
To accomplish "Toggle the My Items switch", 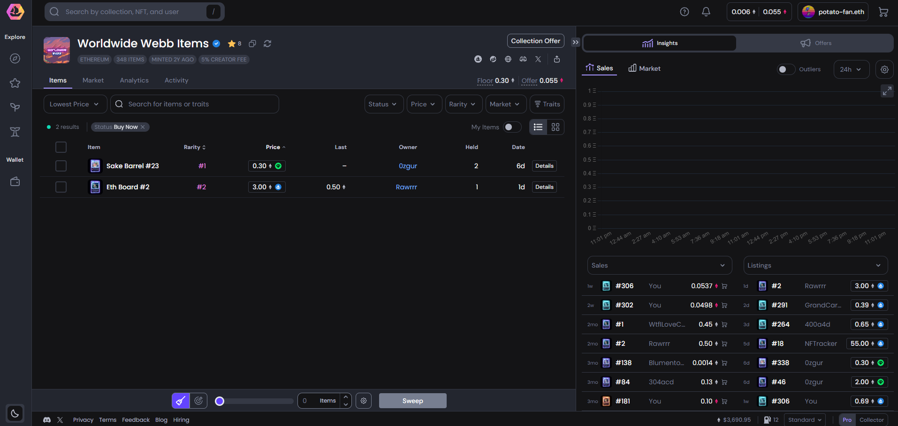I will point(512,127).
